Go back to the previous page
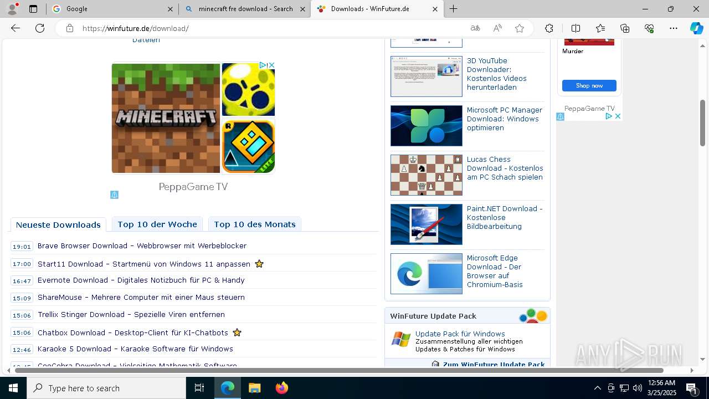The width and height of the screenshot is (709, 399). (16, 28)
